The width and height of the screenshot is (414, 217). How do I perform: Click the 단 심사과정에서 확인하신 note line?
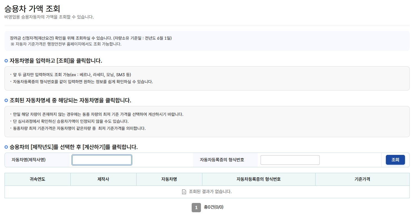[x=71, y=121]
